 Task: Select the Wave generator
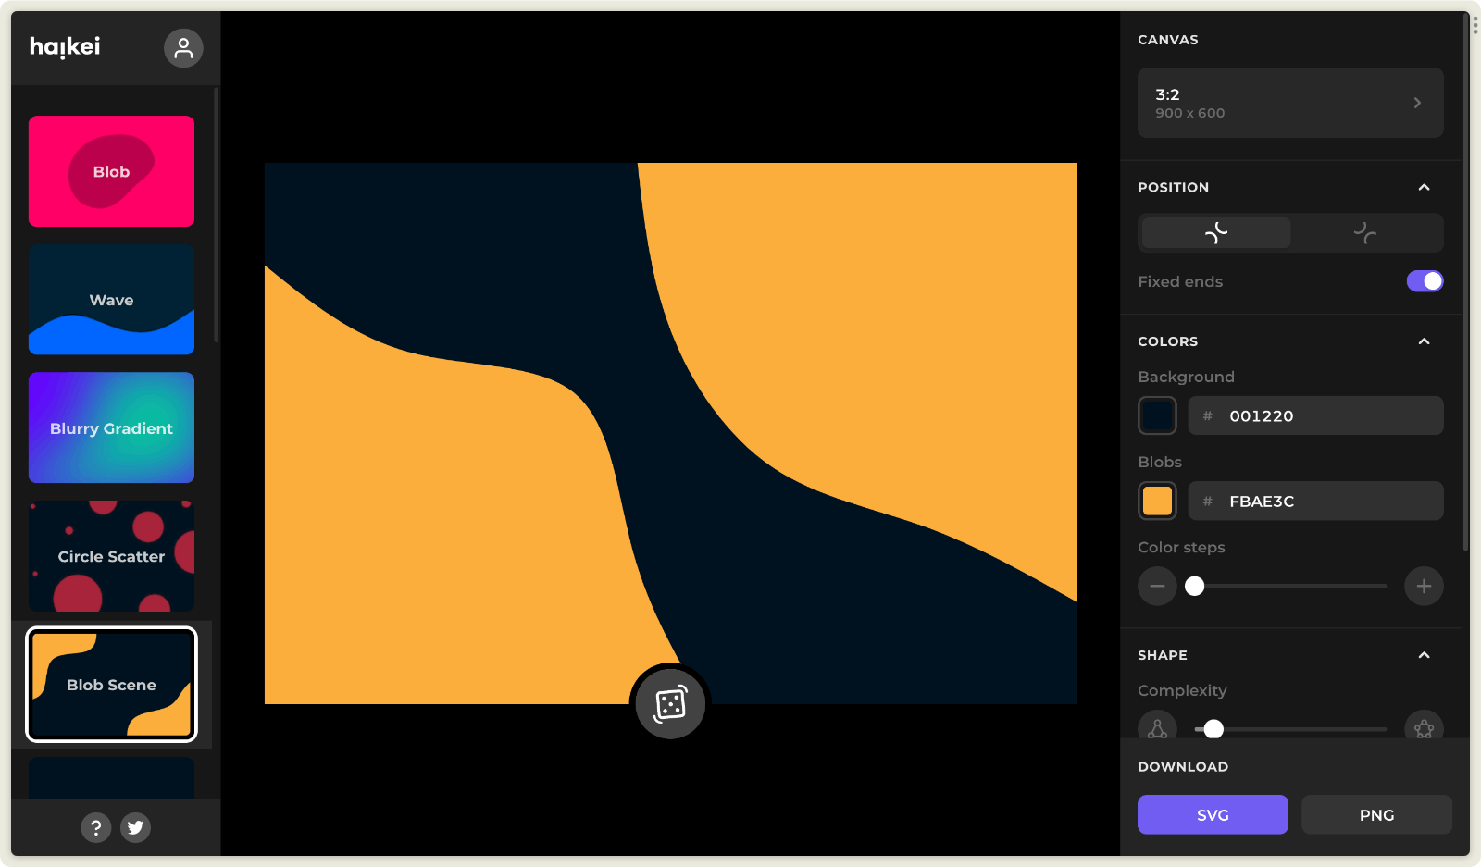[111, 300]
